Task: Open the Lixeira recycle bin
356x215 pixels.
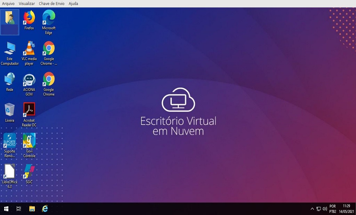Action: click(x=10, y=110)
